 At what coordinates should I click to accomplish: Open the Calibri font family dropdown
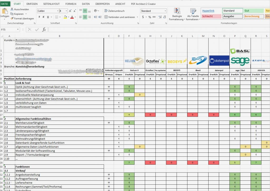[57, 11]
